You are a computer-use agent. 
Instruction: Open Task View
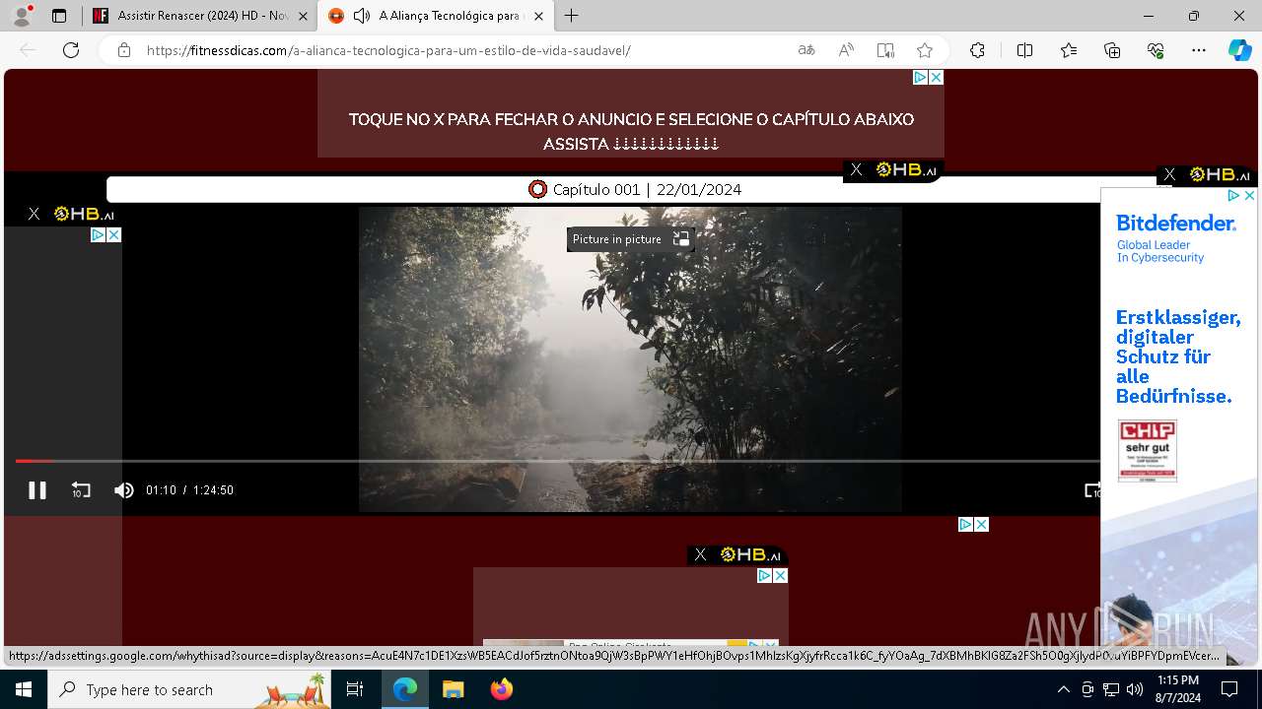click(355, 689)
